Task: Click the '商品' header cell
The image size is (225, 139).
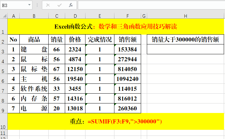Action: tap(34, 39)
